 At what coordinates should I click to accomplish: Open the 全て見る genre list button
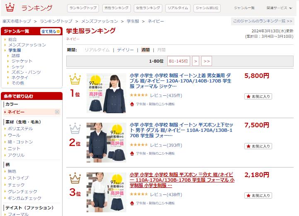tap(51, 32)
